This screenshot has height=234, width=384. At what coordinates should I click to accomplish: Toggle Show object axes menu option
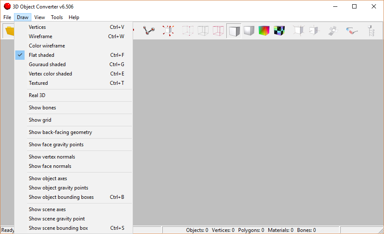pyautogui.click(x=73, y=178)
